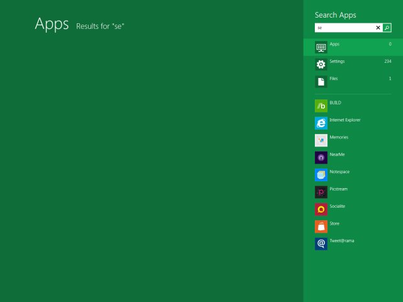Open the Notespace app icon

coord(321,175)
